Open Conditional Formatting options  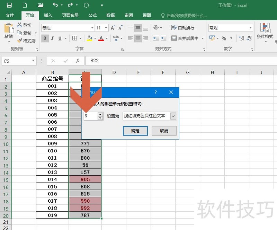pyautogui.click(x=265, y=33)
